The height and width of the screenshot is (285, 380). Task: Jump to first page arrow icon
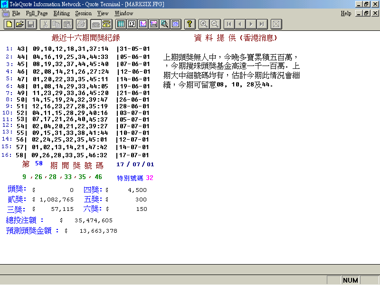pos(229,24)
